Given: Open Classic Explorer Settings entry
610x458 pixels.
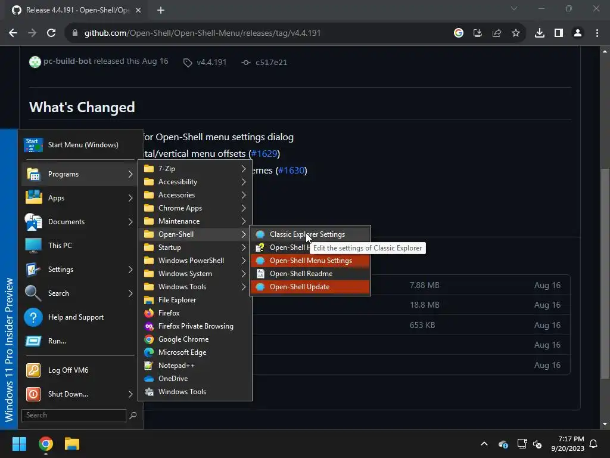Looking at the screenshot, I should coord(310,234).
